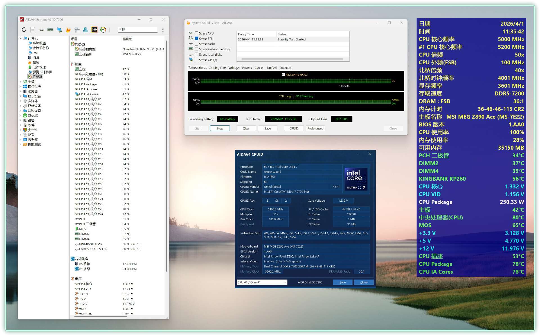Click the refresh icon in AIDA64 toolbar
The height and width of the screenshot is (336, 540).
(x=24, y=29)
